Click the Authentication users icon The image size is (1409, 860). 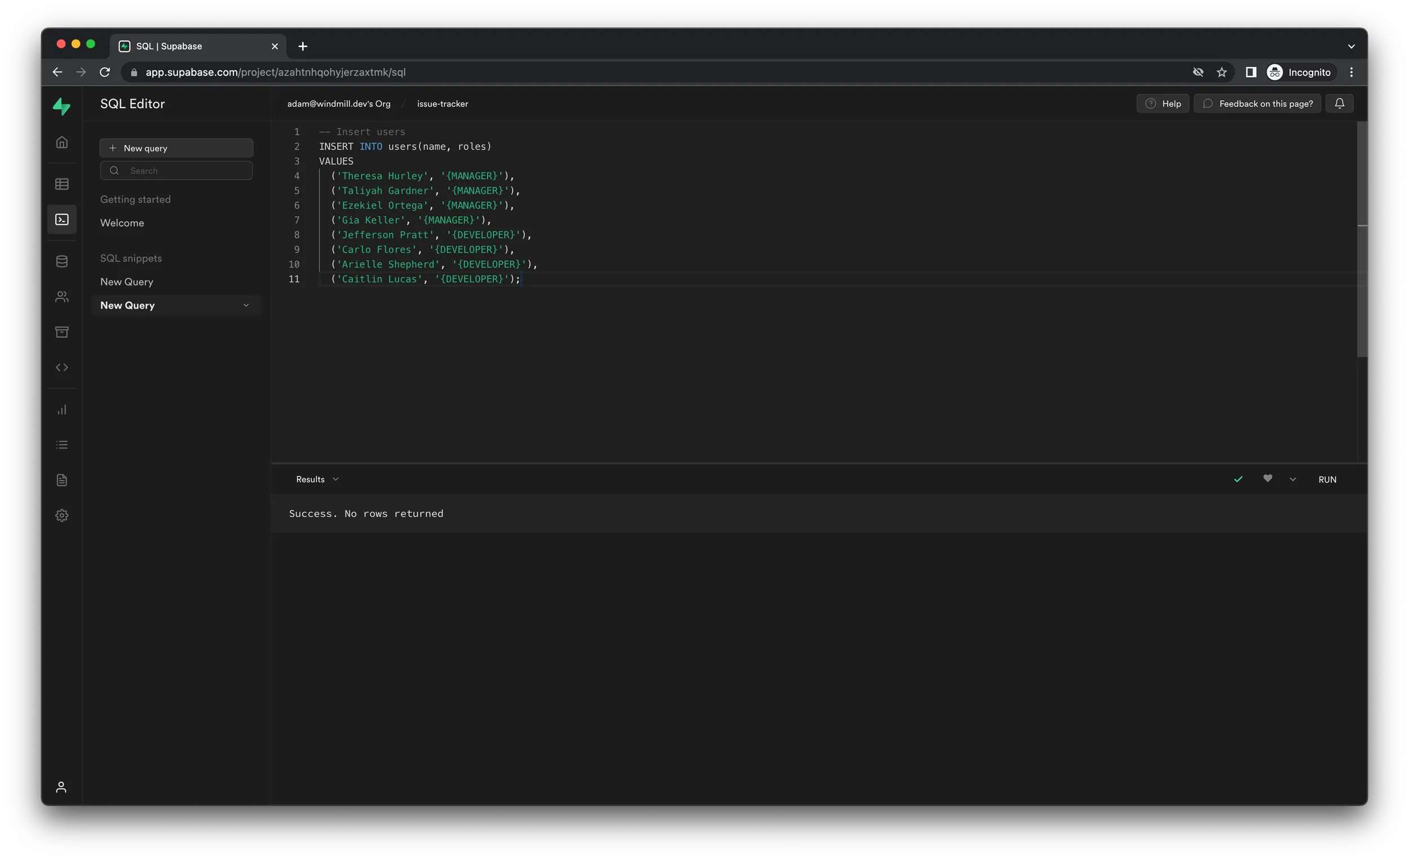click(x=61, y=297)
